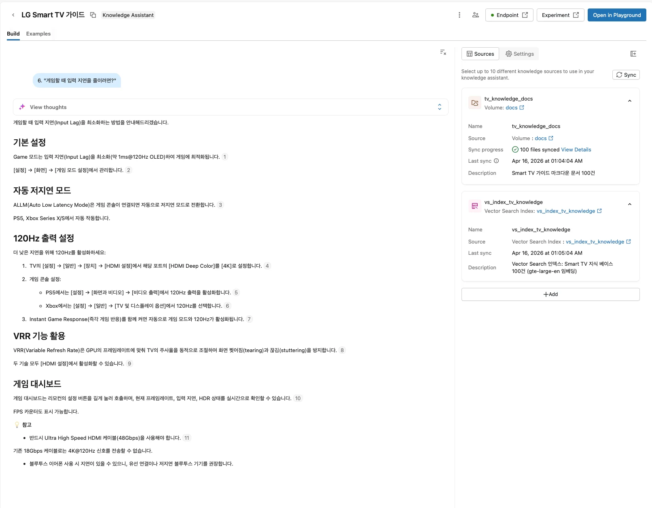652x508 pixels.
Task: Open the Settings tab
Action: pyautogui.click(x=520, y=54)
